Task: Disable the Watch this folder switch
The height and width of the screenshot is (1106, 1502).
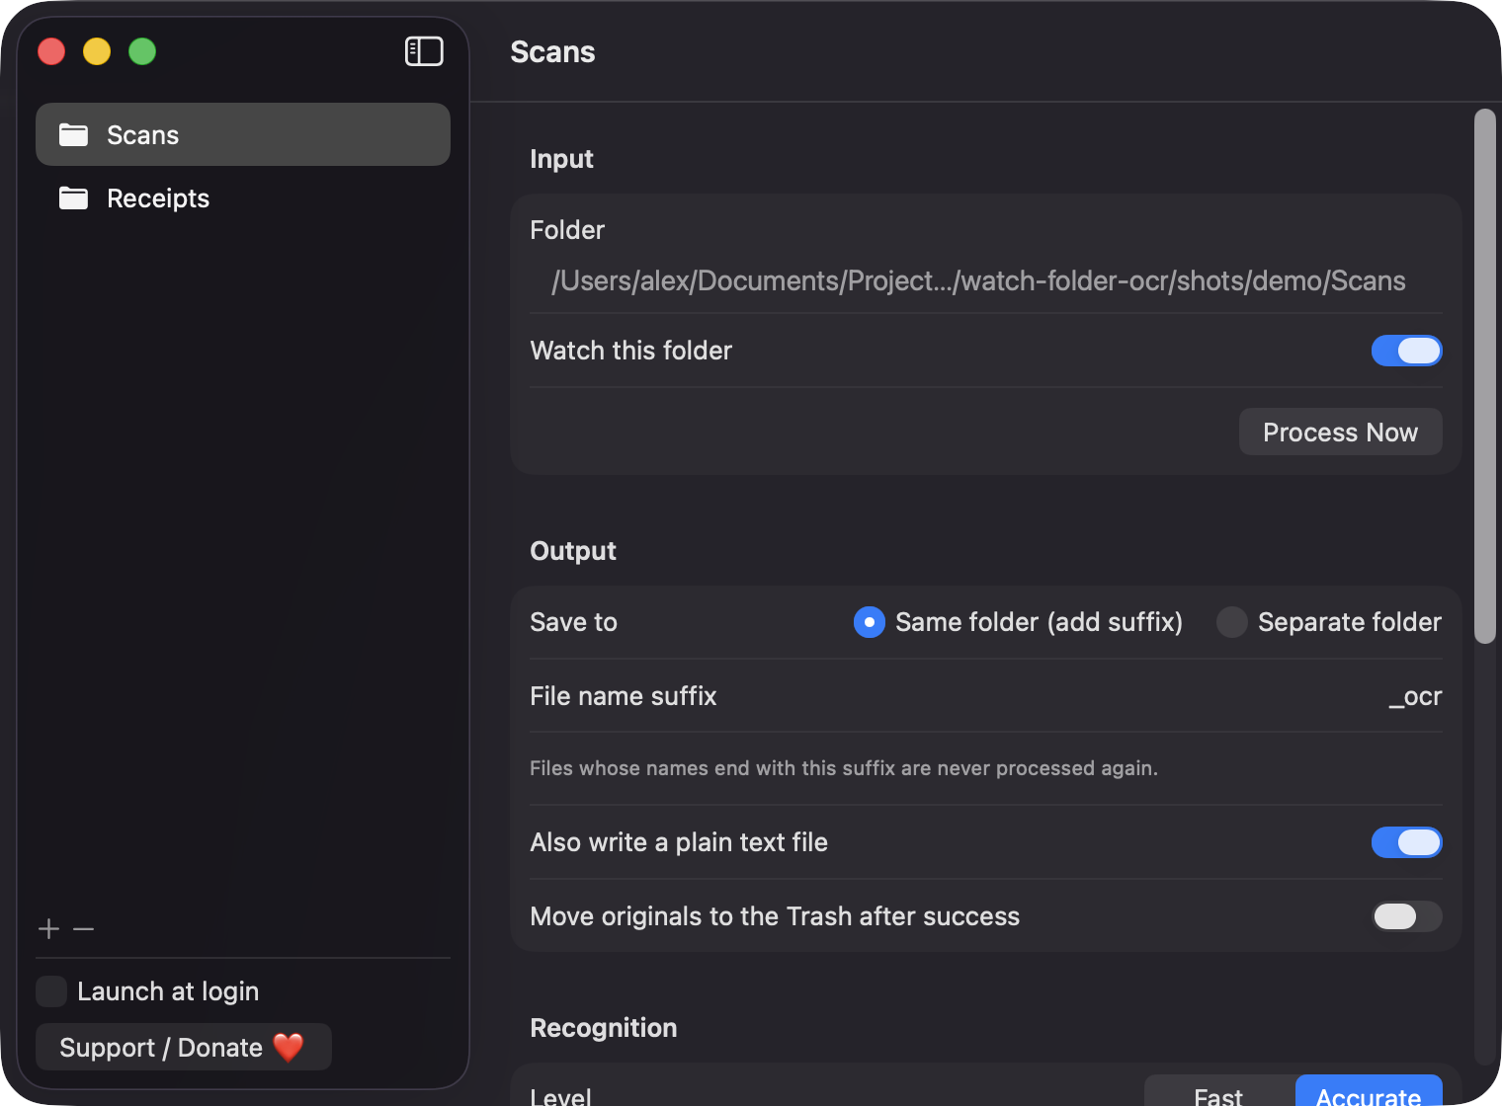Action: [1406, 351]
